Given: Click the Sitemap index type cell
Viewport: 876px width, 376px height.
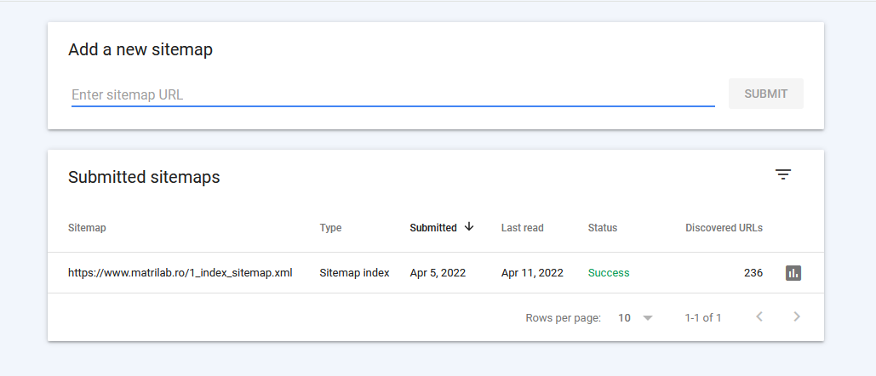Looking at the screenshot, I should [x=354, y=273].
